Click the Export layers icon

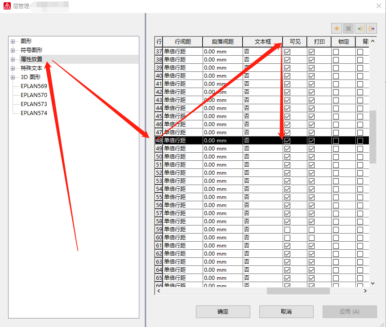pyautogui.click(x=372, y=28)
